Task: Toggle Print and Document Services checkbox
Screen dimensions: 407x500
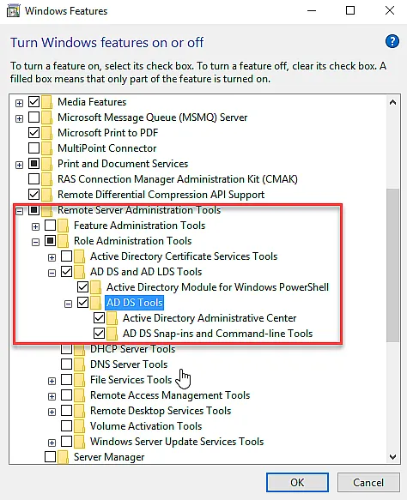Action: tap(33, 163)
